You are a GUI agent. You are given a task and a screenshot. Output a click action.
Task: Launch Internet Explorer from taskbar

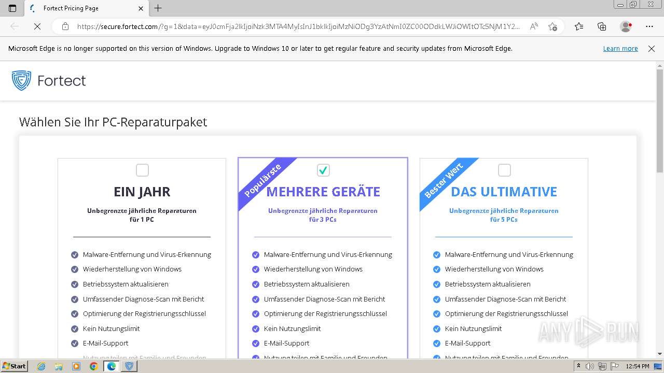pyautogui.click(x=41, y=366)
